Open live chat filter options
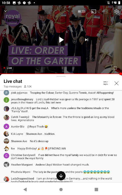Image resolution: width=122 pixels, height=195 pixels. (106, 83)
